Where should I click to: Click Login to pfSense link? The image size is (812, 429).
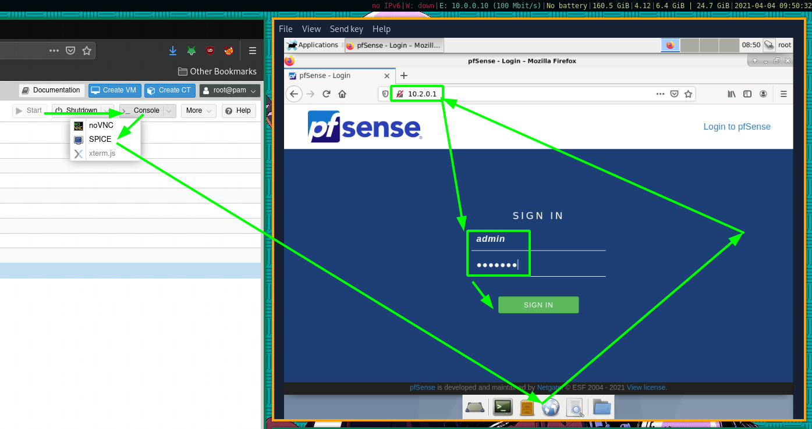click(x=737, y=127)
